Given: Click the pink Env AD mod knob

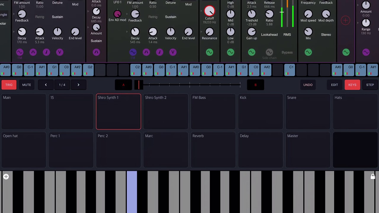Looking at the screenshot, I should (x=117, y=14).
